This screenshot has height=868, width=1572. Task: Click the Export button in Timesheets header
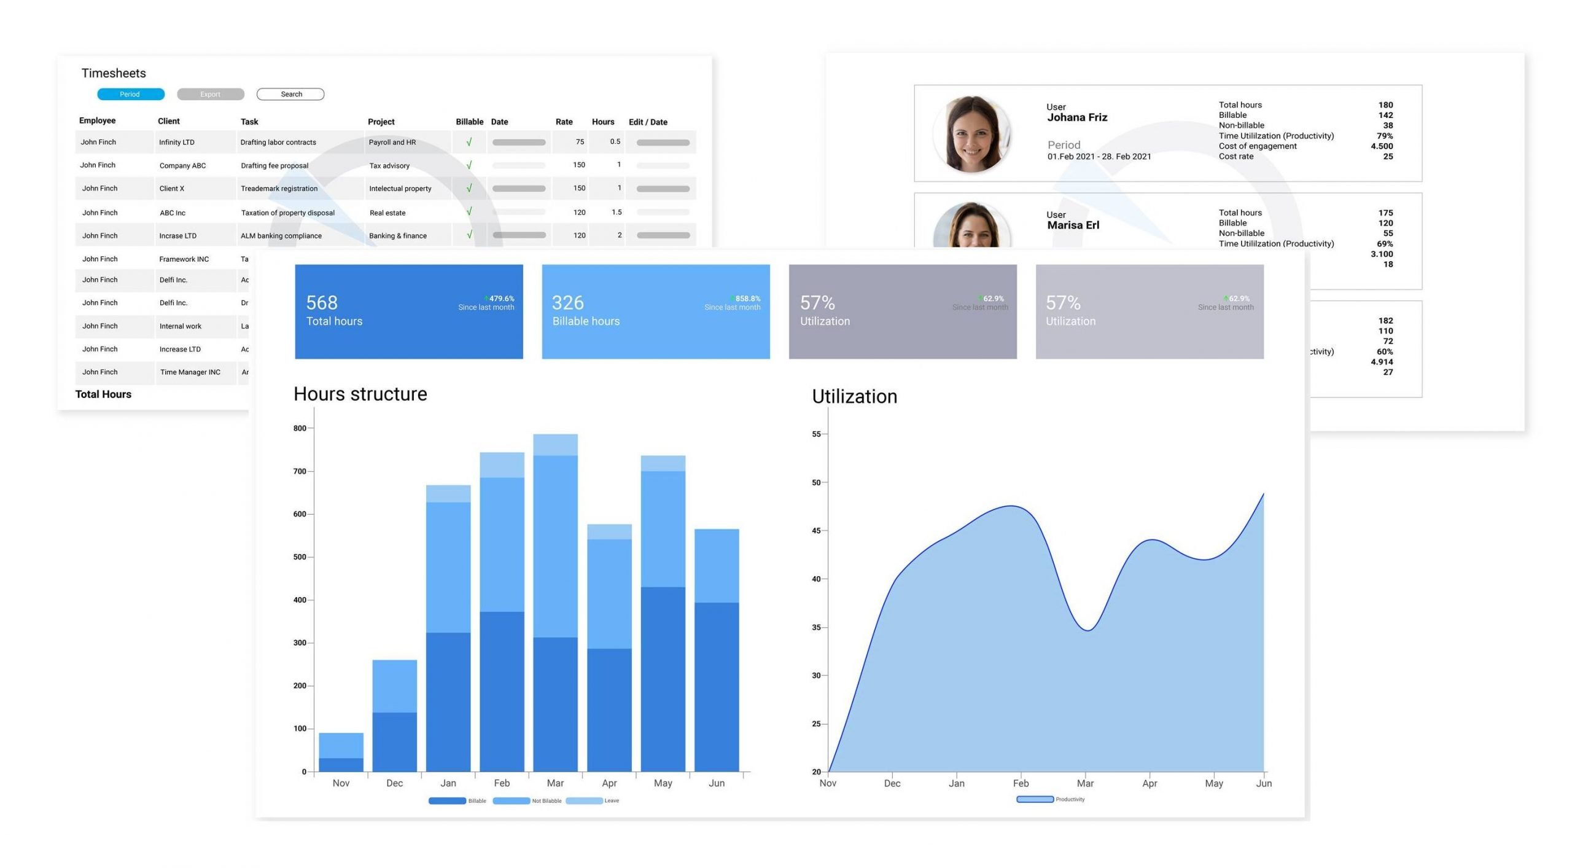coord(211,94)
